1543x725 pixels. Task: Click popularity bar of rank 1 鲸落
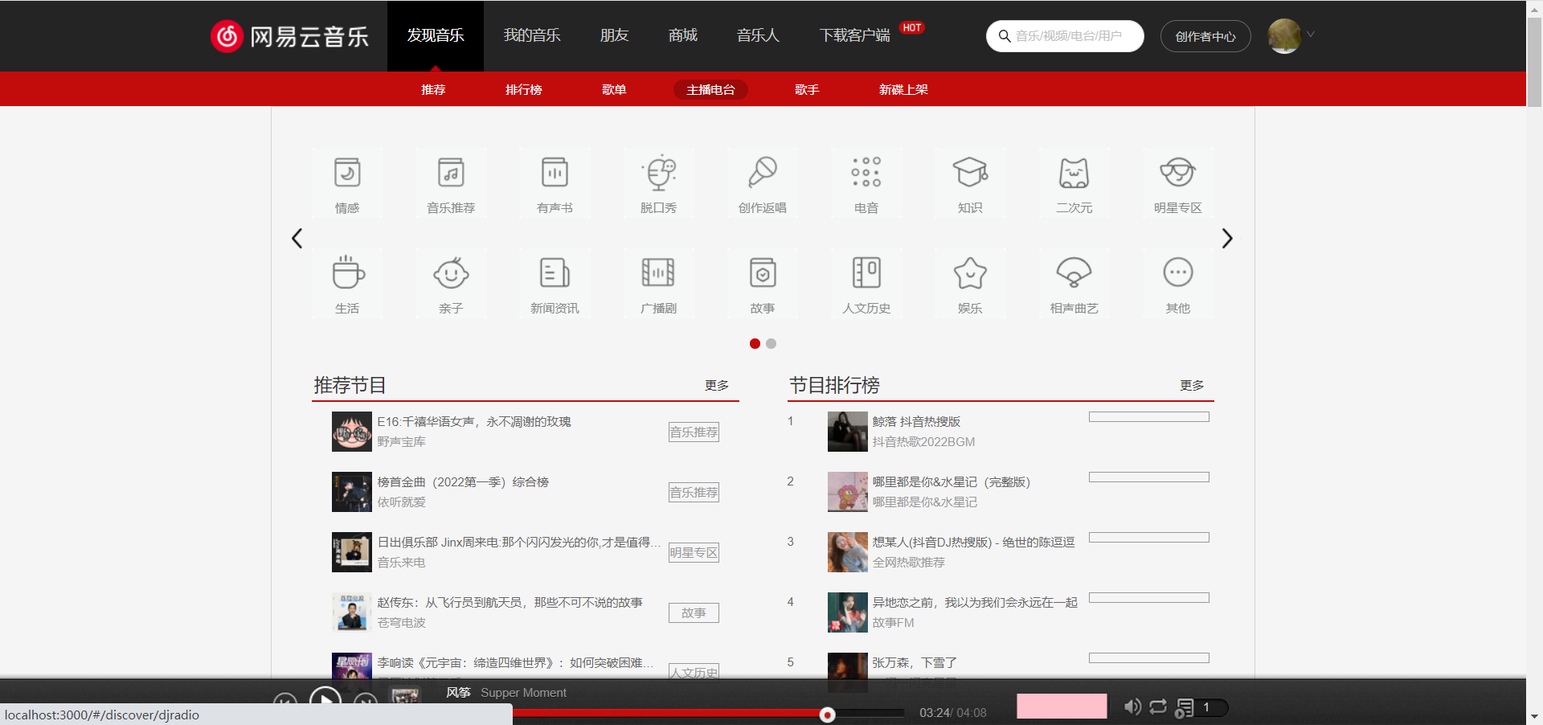[1149, 416]
